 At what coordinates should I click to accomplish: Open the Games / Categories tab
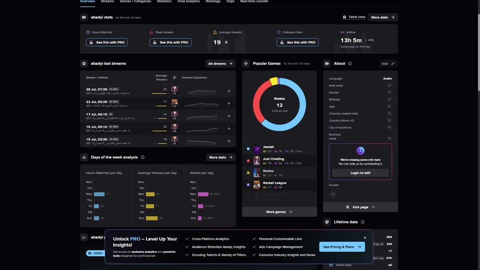pyautogui.click(x=135, y=1)
